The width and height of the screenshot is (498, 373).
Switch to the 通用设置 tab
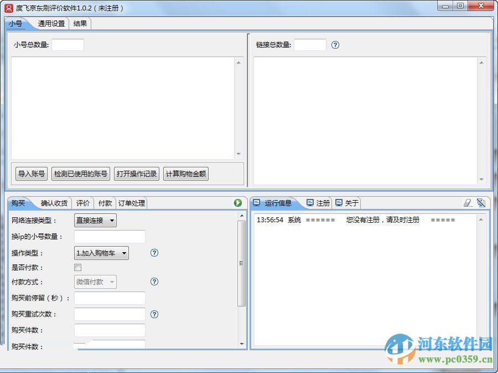(x=51, y=24)
